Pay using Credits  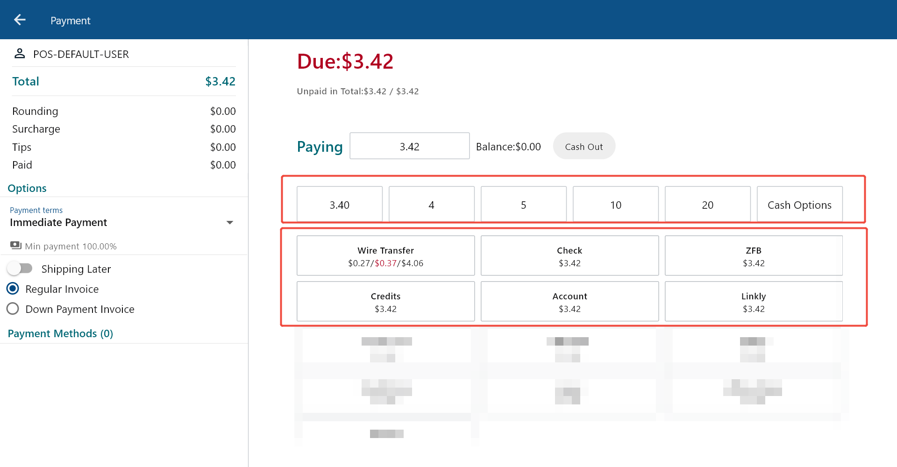(x=385, y=302)
